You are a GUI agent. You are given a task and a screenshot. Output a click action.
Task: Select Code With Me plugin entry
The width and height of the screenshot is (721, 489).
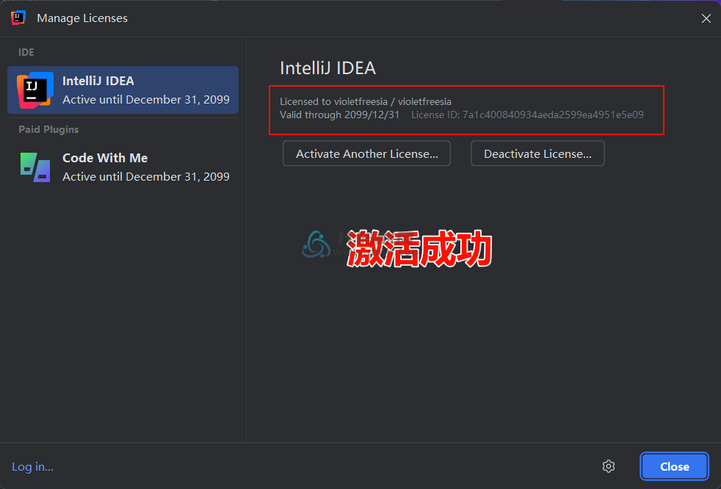(x=123, y=167)
